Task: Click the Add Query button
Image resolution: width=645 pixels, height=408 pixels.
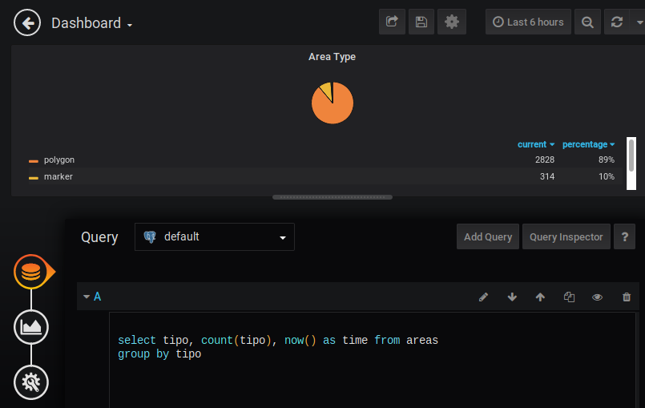Action: tap(488, 237)
